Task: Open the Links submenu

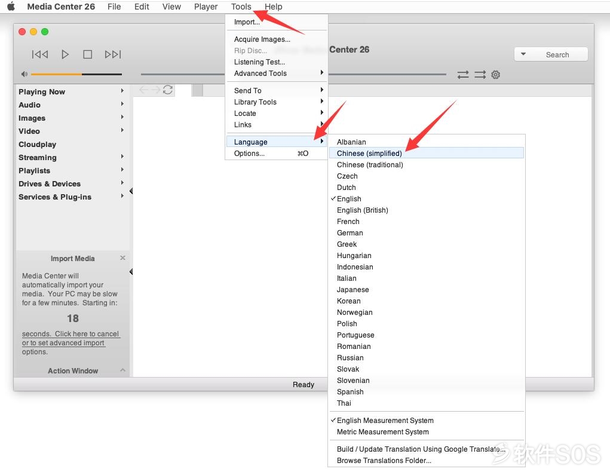Action: (277, 124)
